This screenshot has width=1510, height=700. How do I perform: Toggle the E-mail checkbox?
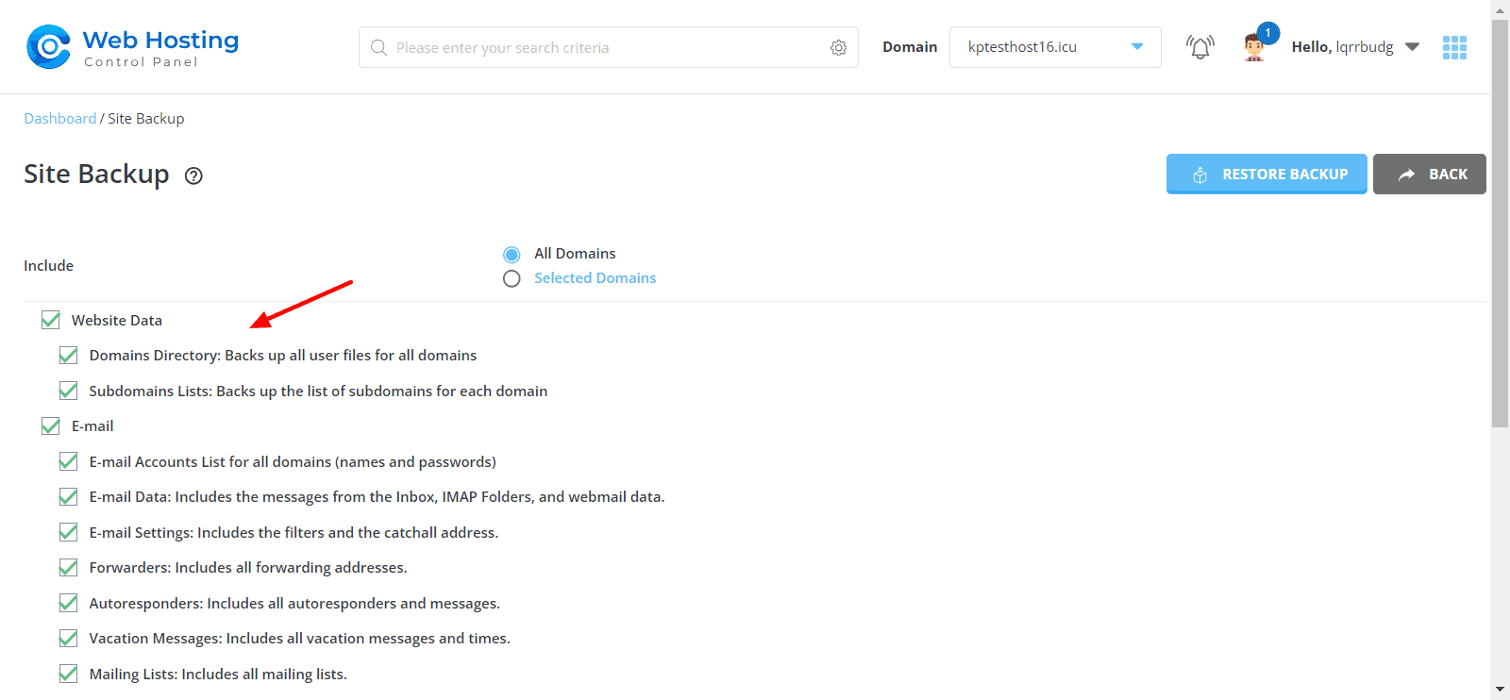click(x=51, y=426)
